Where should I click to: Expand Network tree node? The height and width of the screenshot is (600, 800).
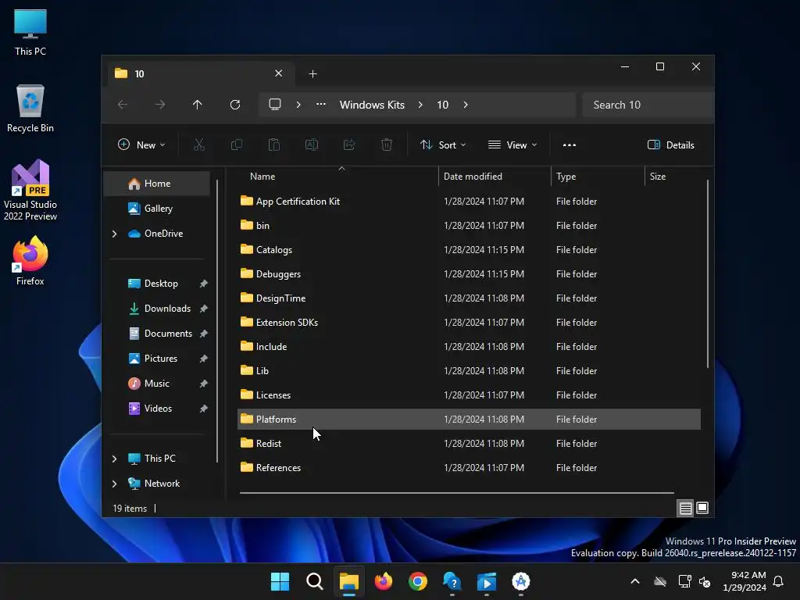[x=114, y=484]
